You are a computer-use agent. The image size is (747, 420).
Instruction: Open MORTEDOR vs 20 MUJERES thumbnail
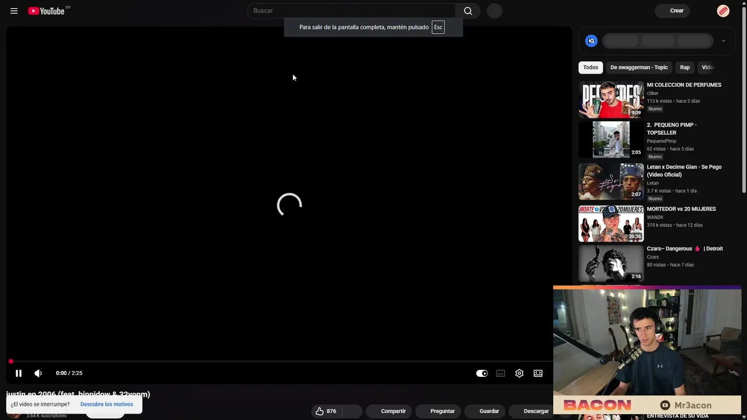(x=611, y=223)
